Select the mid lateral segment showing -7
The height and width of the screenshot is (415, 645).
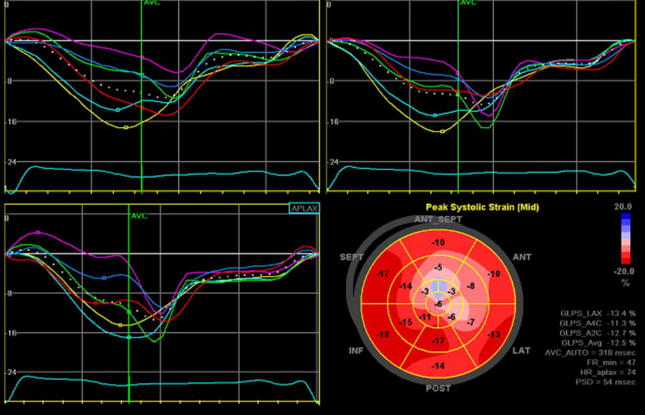pos(471,322)
